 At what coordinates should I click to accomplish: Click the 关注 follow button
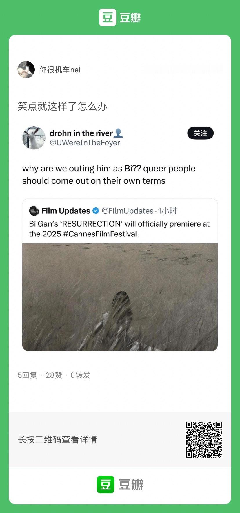200,133
